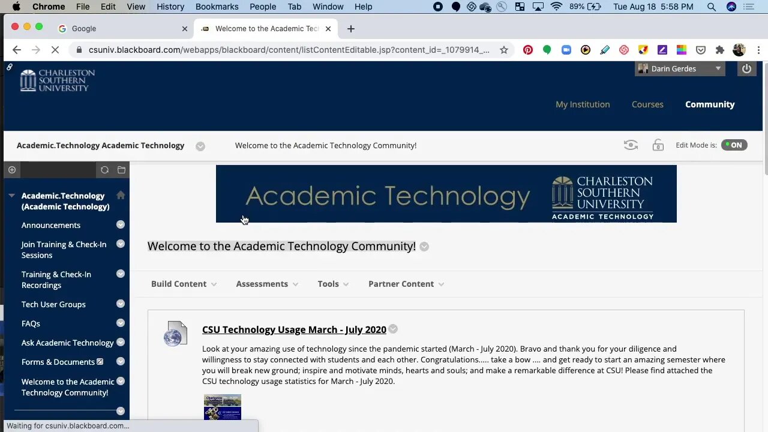768x432 pixels.
Task: Open CSU Technology Usage item options chevron
Action: pos(393,329)
